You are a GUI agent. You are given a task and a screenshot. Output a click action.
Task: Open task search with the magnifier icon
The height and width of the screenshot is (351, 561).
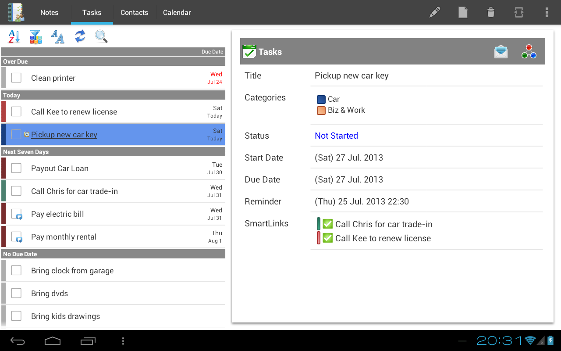(101, 36)
